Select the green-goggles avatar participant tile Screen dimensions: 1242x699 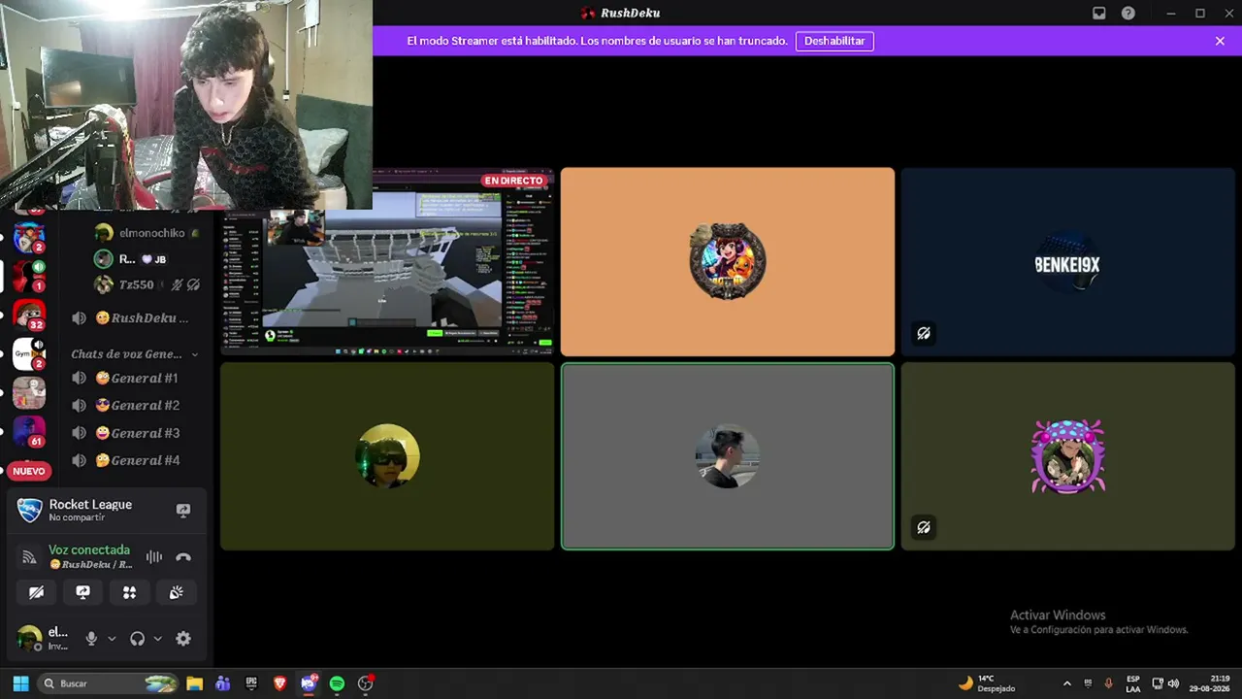[387, 456]
